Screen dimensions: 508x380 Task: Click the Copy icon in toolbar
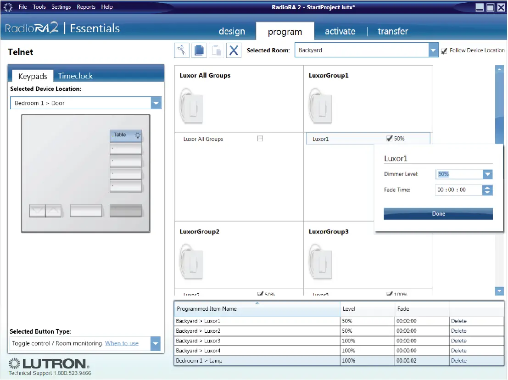pos(199,50)
